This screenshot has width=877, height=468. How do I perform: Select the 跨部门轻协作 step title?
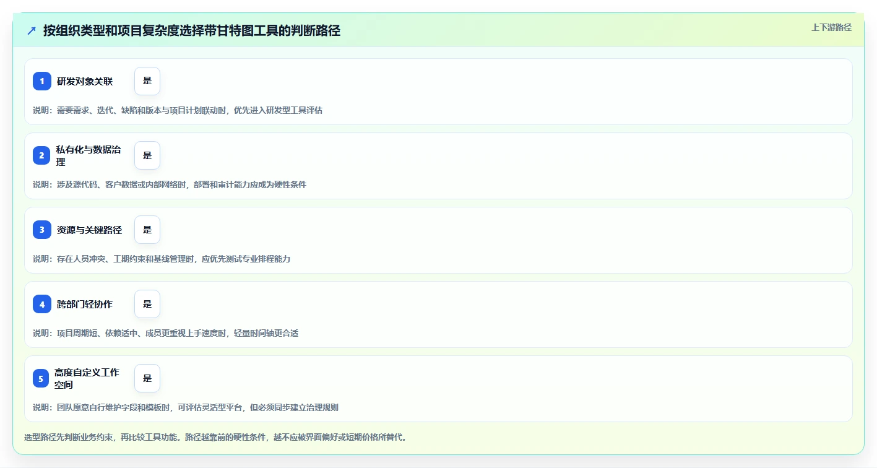85,304
